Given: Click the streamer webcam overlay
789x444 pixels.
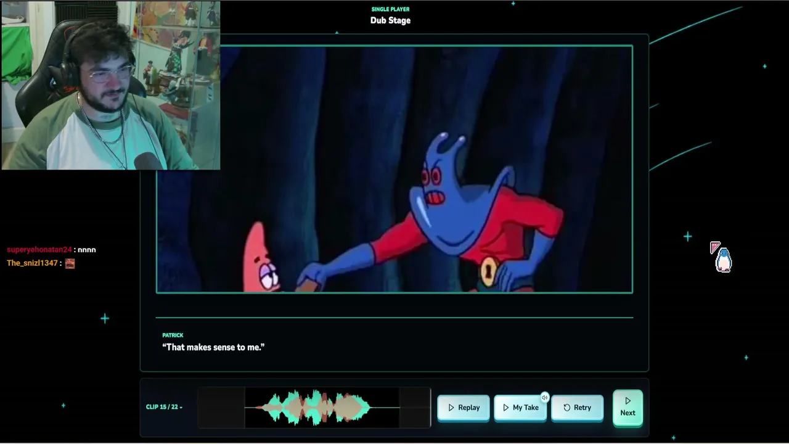Looking at the screenshot, I should (110, 85).
